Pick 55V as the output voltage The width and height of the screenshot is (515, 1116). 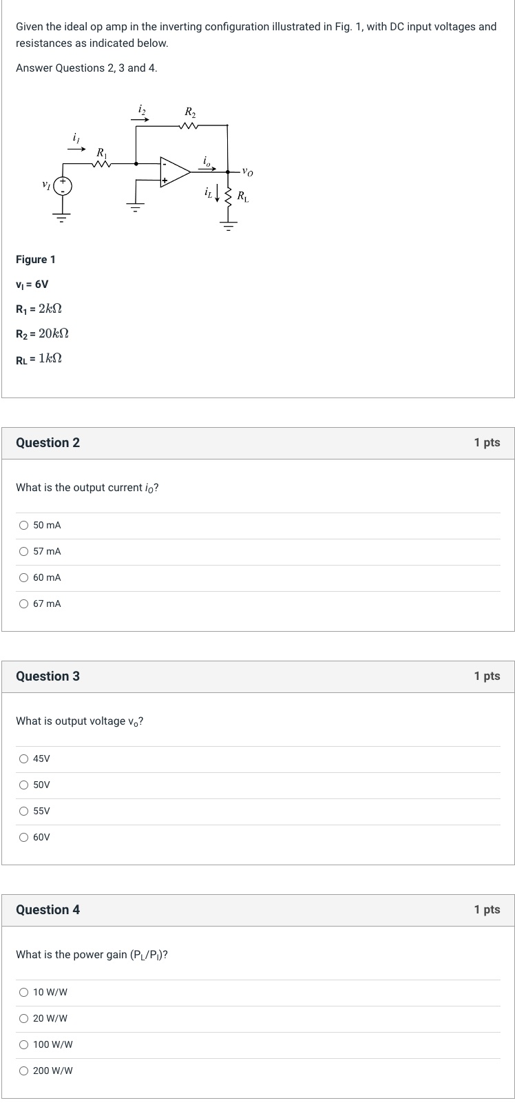(x=24, y=812)
